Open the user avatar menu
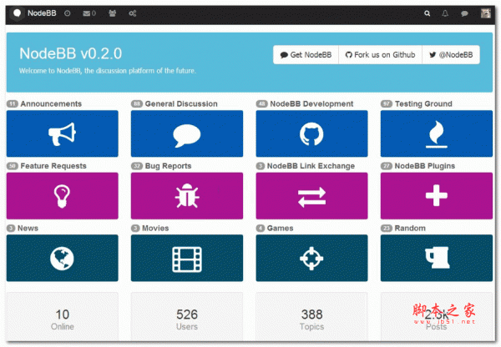 pos(486,13)
